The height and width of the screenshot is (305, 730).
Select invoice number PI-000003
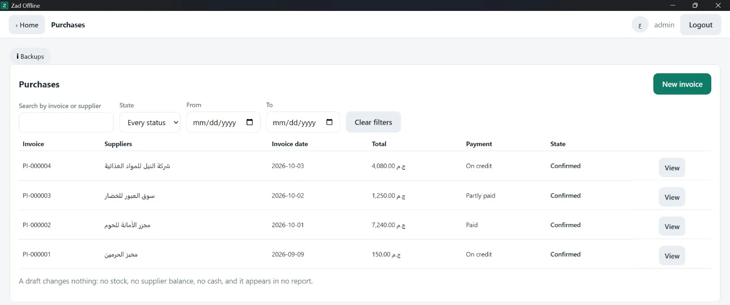37,195
